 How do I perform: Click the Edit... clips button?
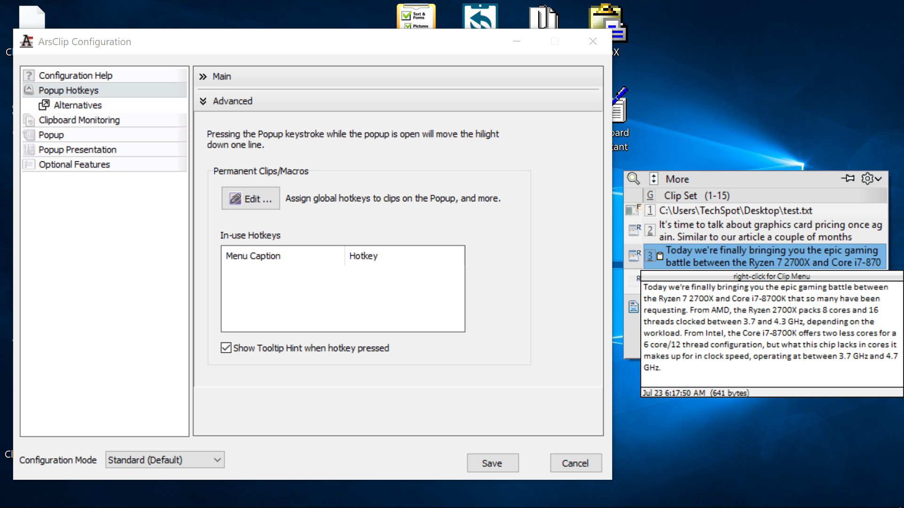pos(250,198)
